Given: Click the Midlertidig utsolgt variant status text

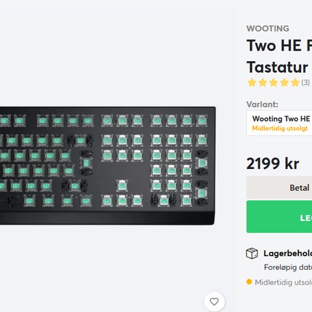Looking at the screenshot, I should (279, 128).
